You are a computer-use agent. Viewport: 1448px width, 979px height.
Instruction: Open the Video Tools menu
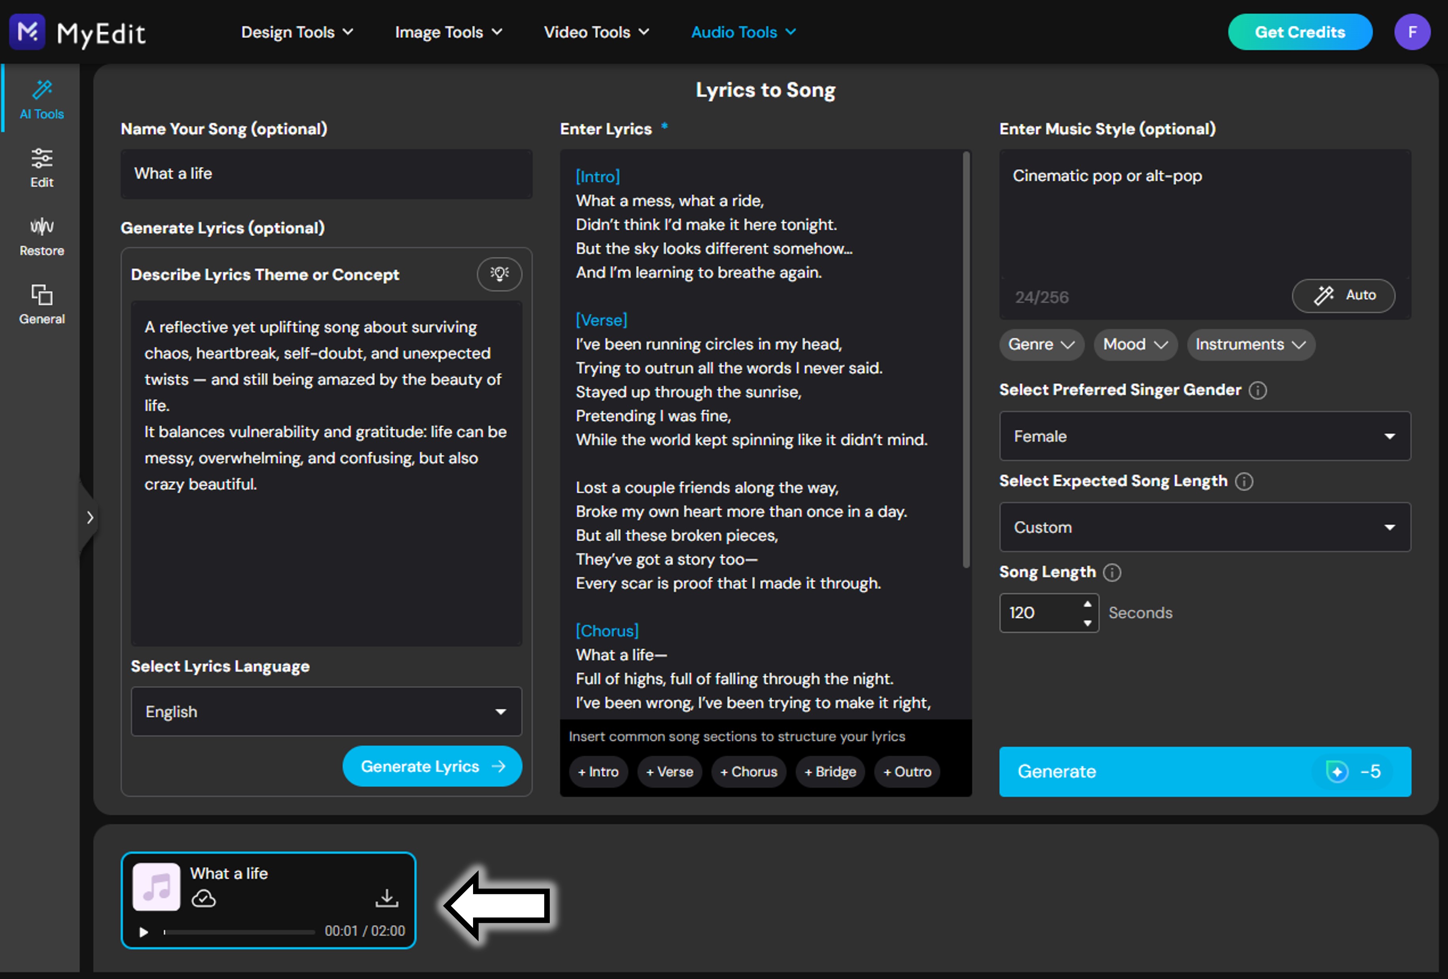click(596, 32)
